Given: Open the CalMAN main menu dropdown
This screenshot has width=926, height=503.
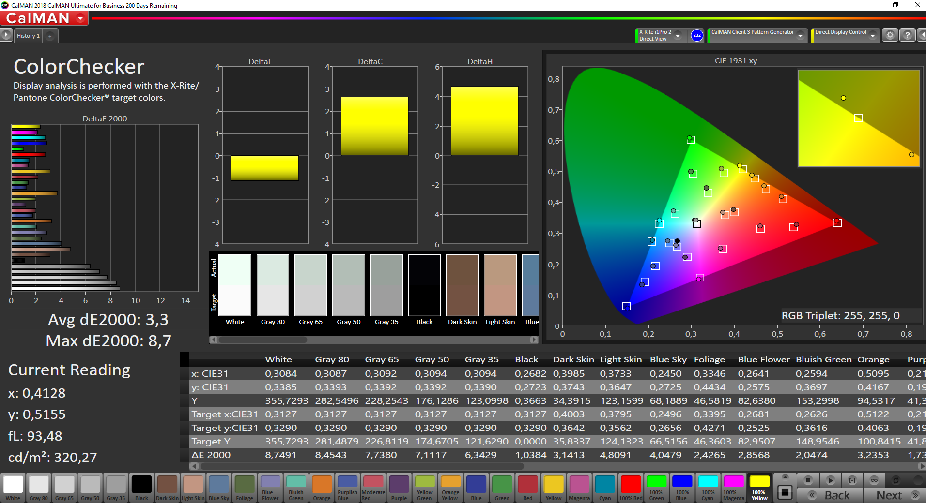Looking at the screenshot, I should pyautogui.click(x=80, y=18).
